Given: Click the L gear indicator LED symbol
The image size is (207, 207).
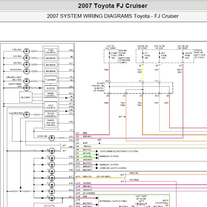Looking at the screenshot, I should 52,191.
